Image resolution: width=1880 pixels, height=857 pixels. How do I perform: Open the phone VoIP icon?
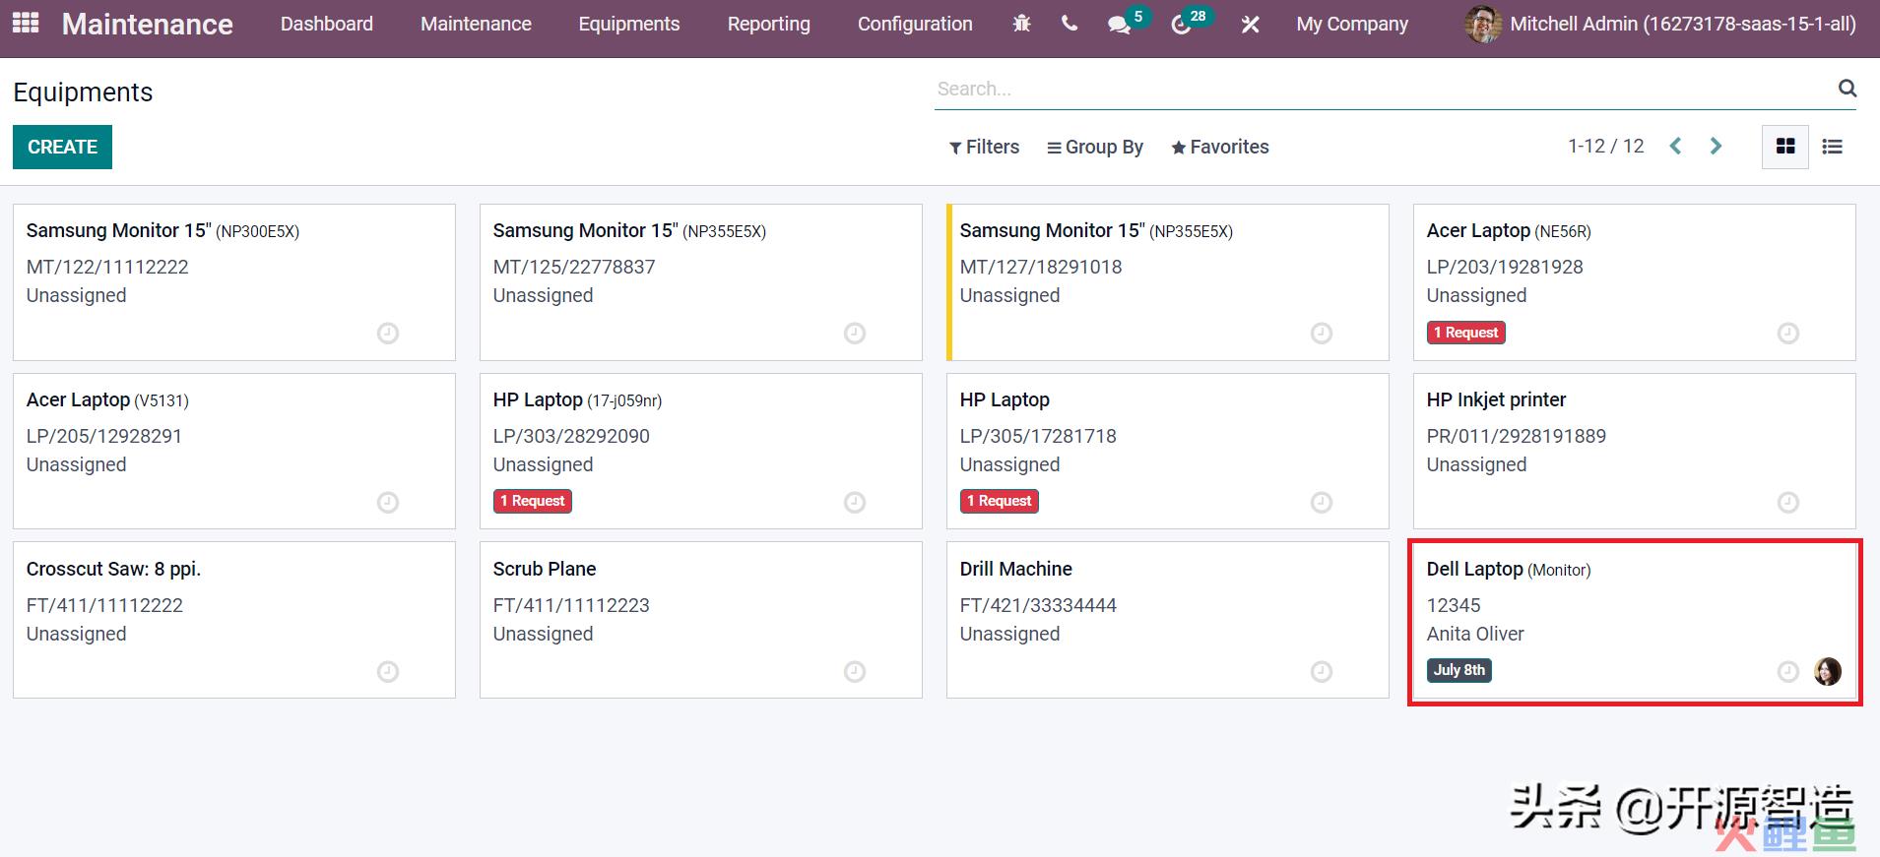pyautogui.click(x=1070, y=24)
